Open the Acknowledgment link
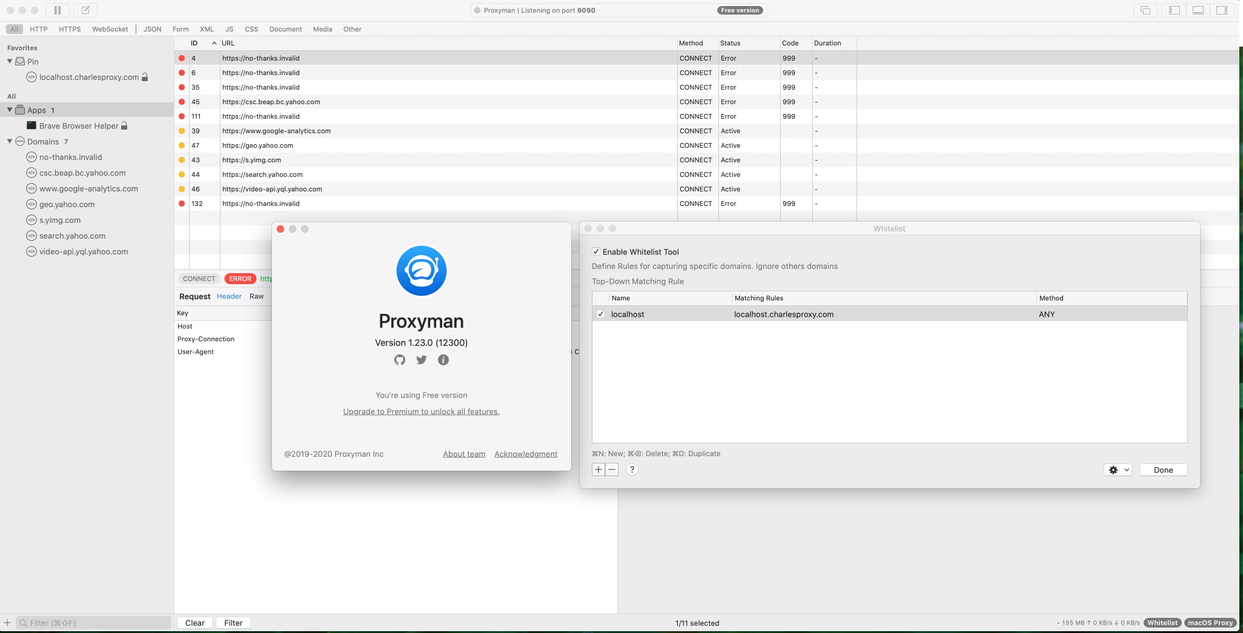 (526, 454)
